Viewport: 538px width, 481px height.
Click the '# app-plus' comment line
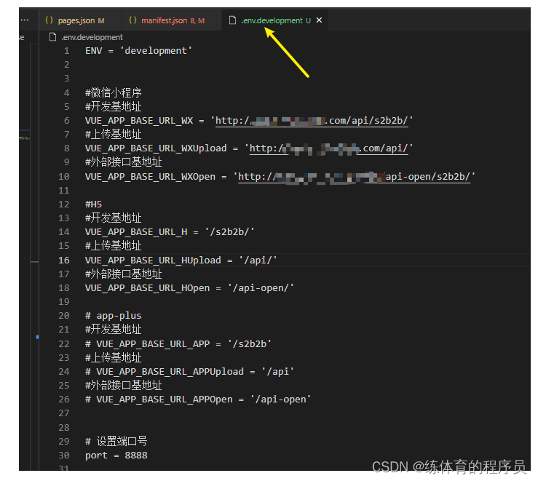[114, 316]
